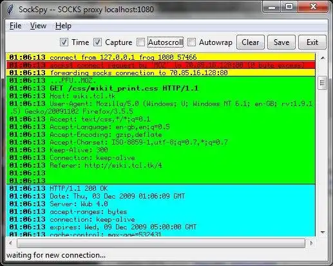Click the vertical scrollbar thumb

[322, 83]
